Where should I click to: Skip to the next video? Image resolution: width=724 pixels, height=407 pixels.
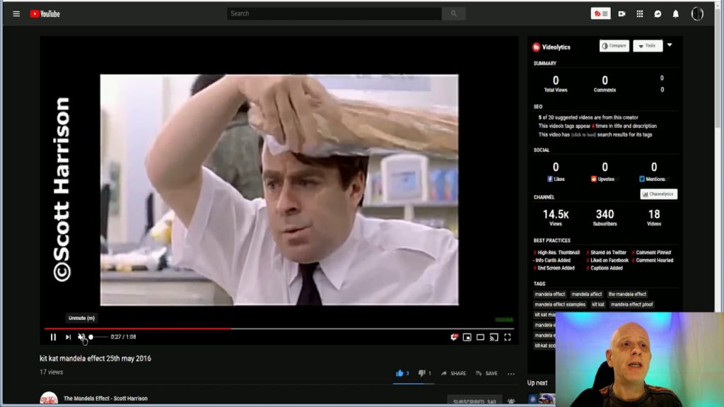point(68,337)
